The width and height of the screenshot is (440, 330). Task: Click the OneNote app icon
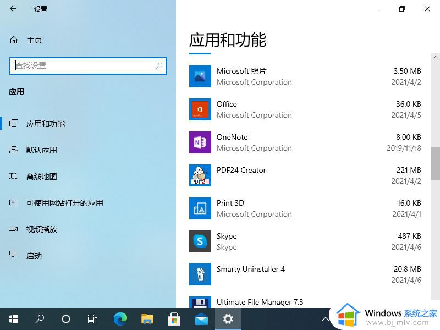(x=200, y=142)
